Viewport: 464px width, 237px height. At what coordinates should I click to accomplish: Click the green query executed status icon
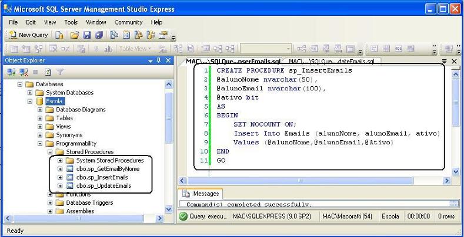tap(183, 216)
